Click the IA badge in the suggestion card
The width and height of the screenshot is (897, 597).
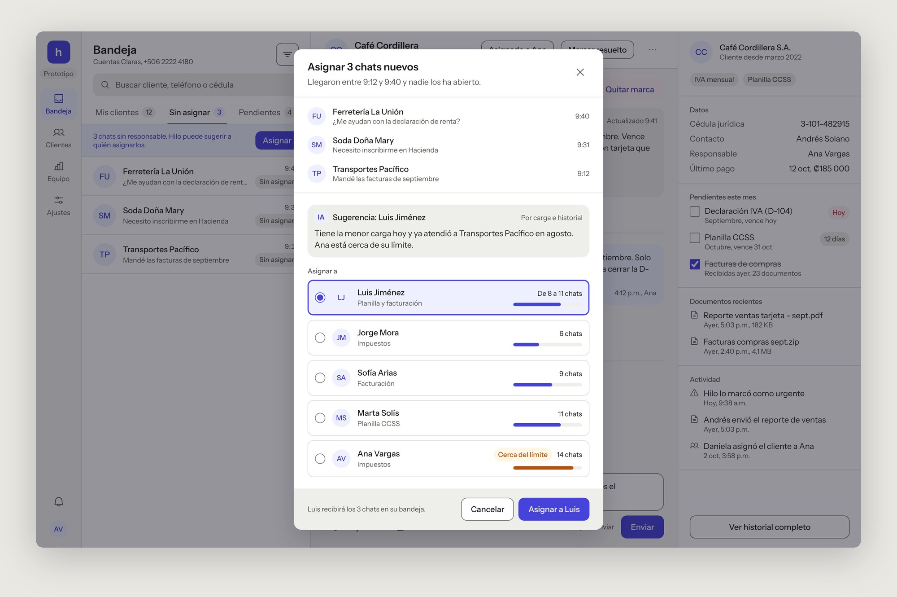click(x=321, y=217)
